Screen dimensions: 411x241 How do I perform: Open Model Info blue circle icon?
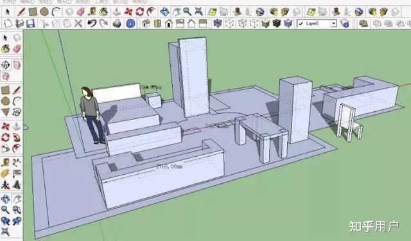130,24
